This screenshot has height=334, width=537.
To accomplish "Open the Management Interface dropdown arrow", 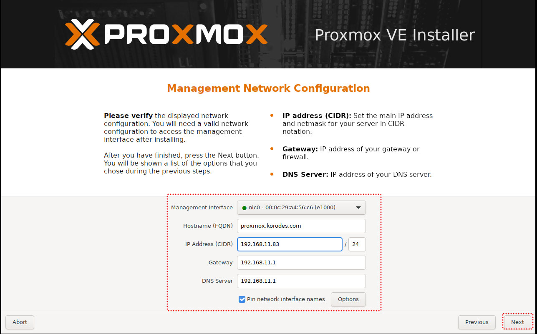I will [358, 208].
